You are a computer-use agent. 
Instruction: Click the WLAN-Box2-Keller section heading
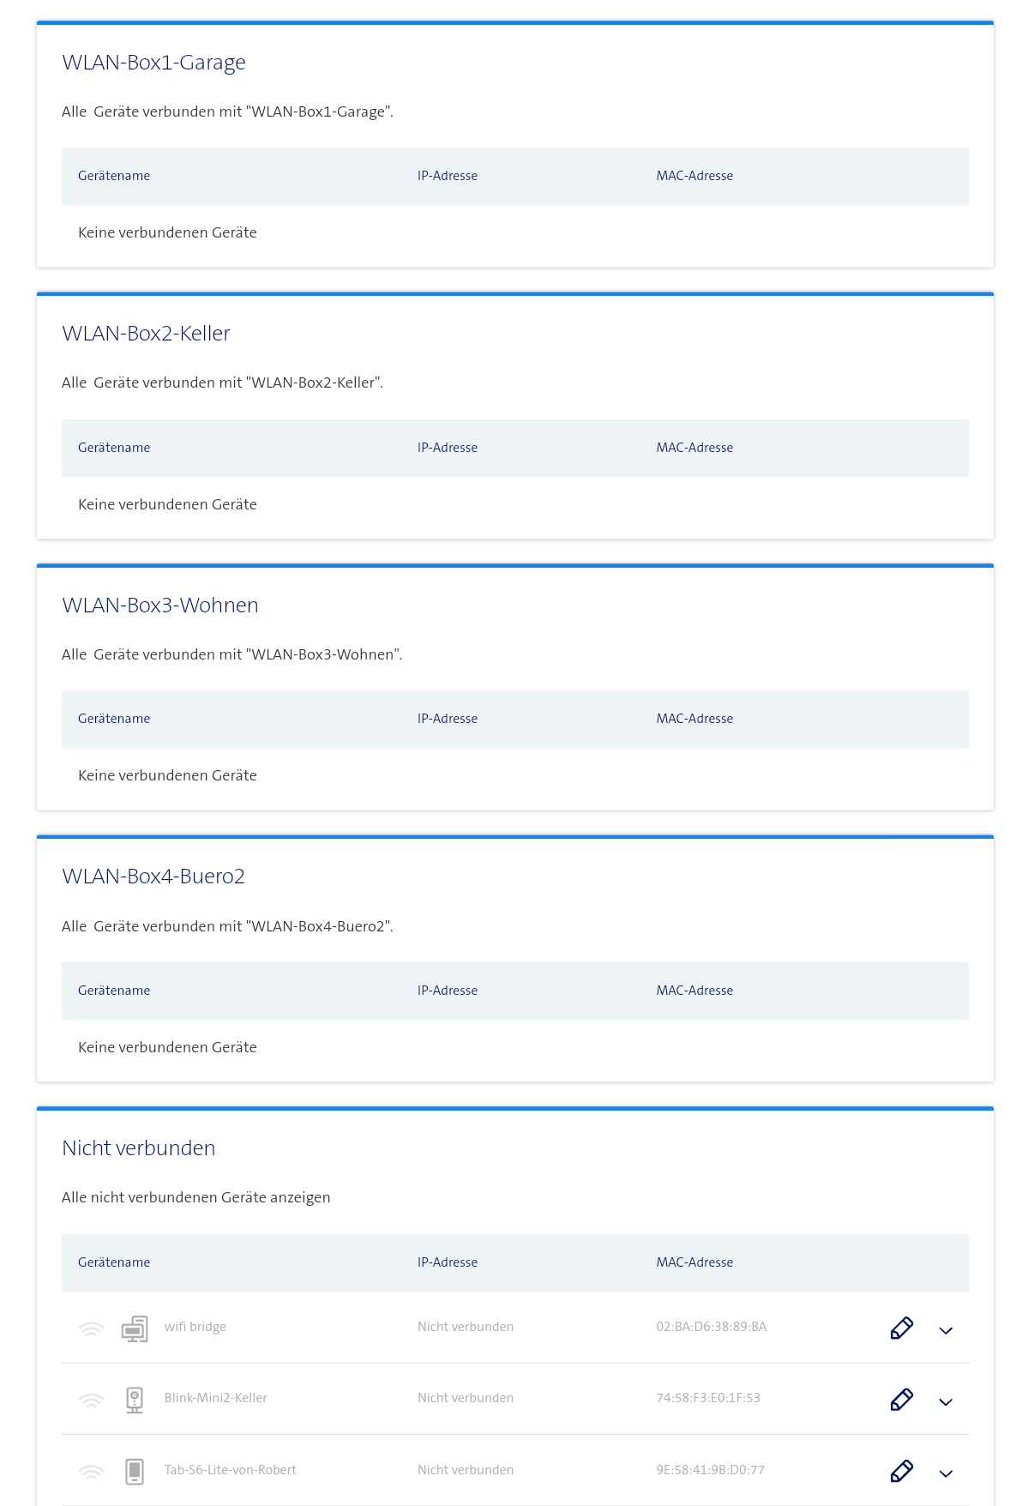point(146,334)
